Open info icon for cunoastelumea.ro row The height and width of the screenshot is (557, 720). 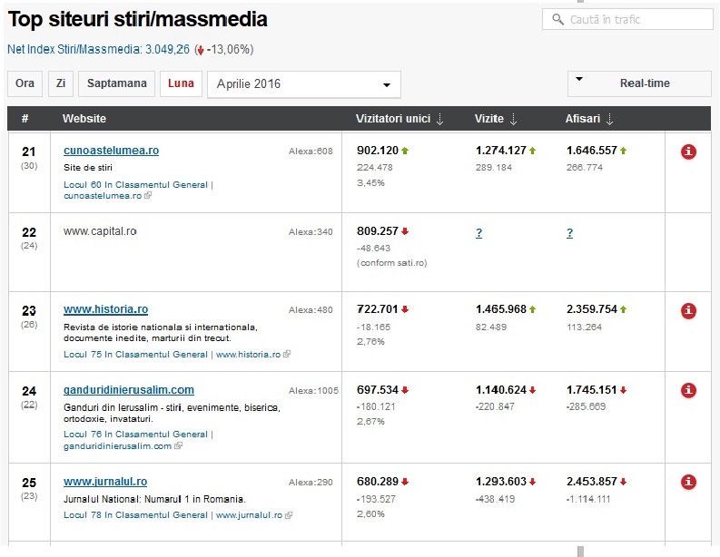(688, 151)
